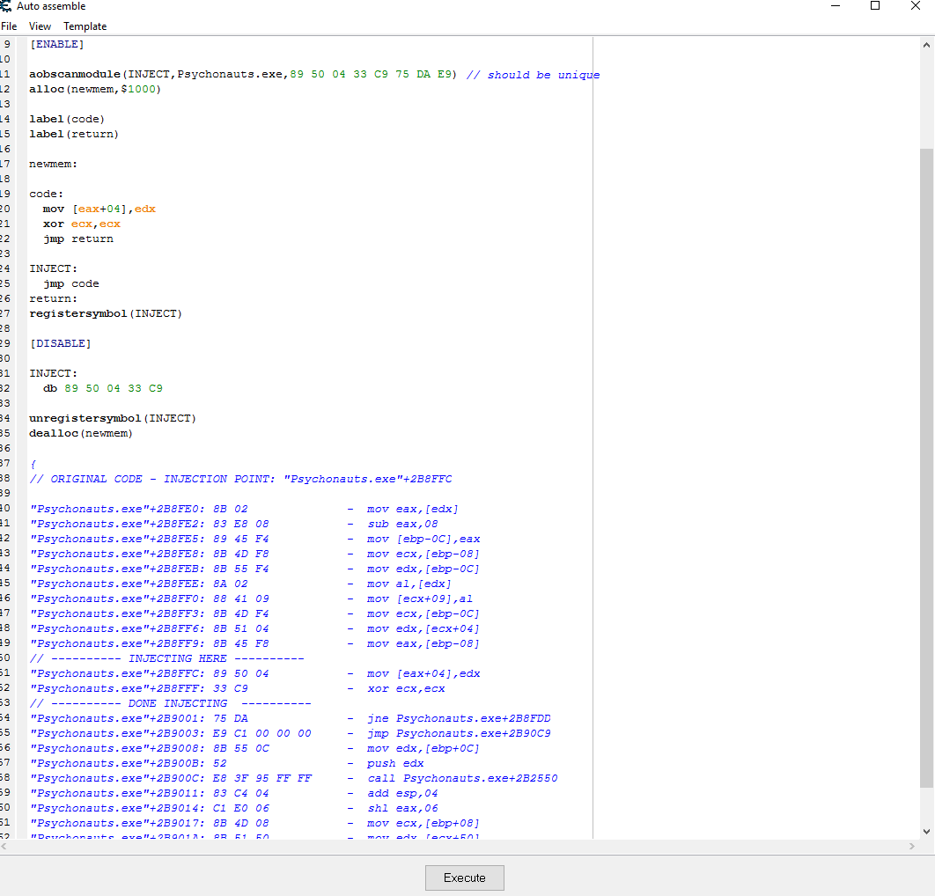The image size is (935, 896).
Task: Click the 'INJECTING HERE' comment line
Action: click(167, 658)
